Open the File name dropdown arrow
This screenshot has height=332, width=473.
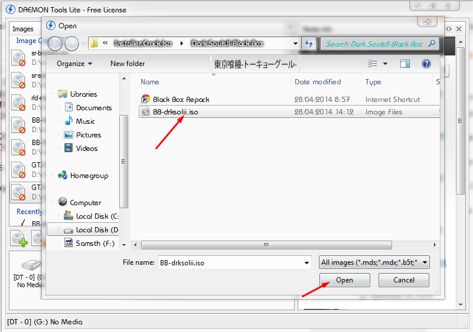306,262
